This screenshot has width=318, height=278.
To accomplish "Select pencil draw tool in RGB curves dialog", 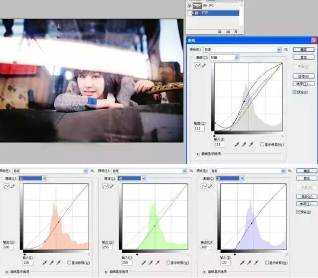I will coord(204,65).
